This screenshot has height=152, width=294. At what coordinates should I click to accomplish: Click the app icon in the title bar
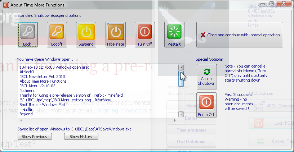tap(5, 5)
